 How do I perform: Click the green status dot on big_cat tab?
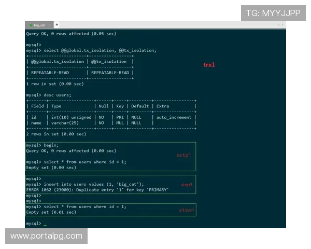point(30,25)
